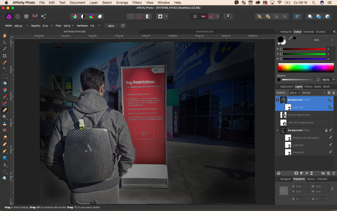Click the red R channel slider
The height and width of the screenshot is (211, 337).
(x=303, y=49)
